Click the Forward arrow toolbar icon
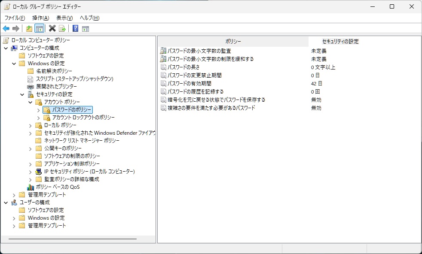Image resolution: width=422 pixels, height=254 pixels. point(16,29)
